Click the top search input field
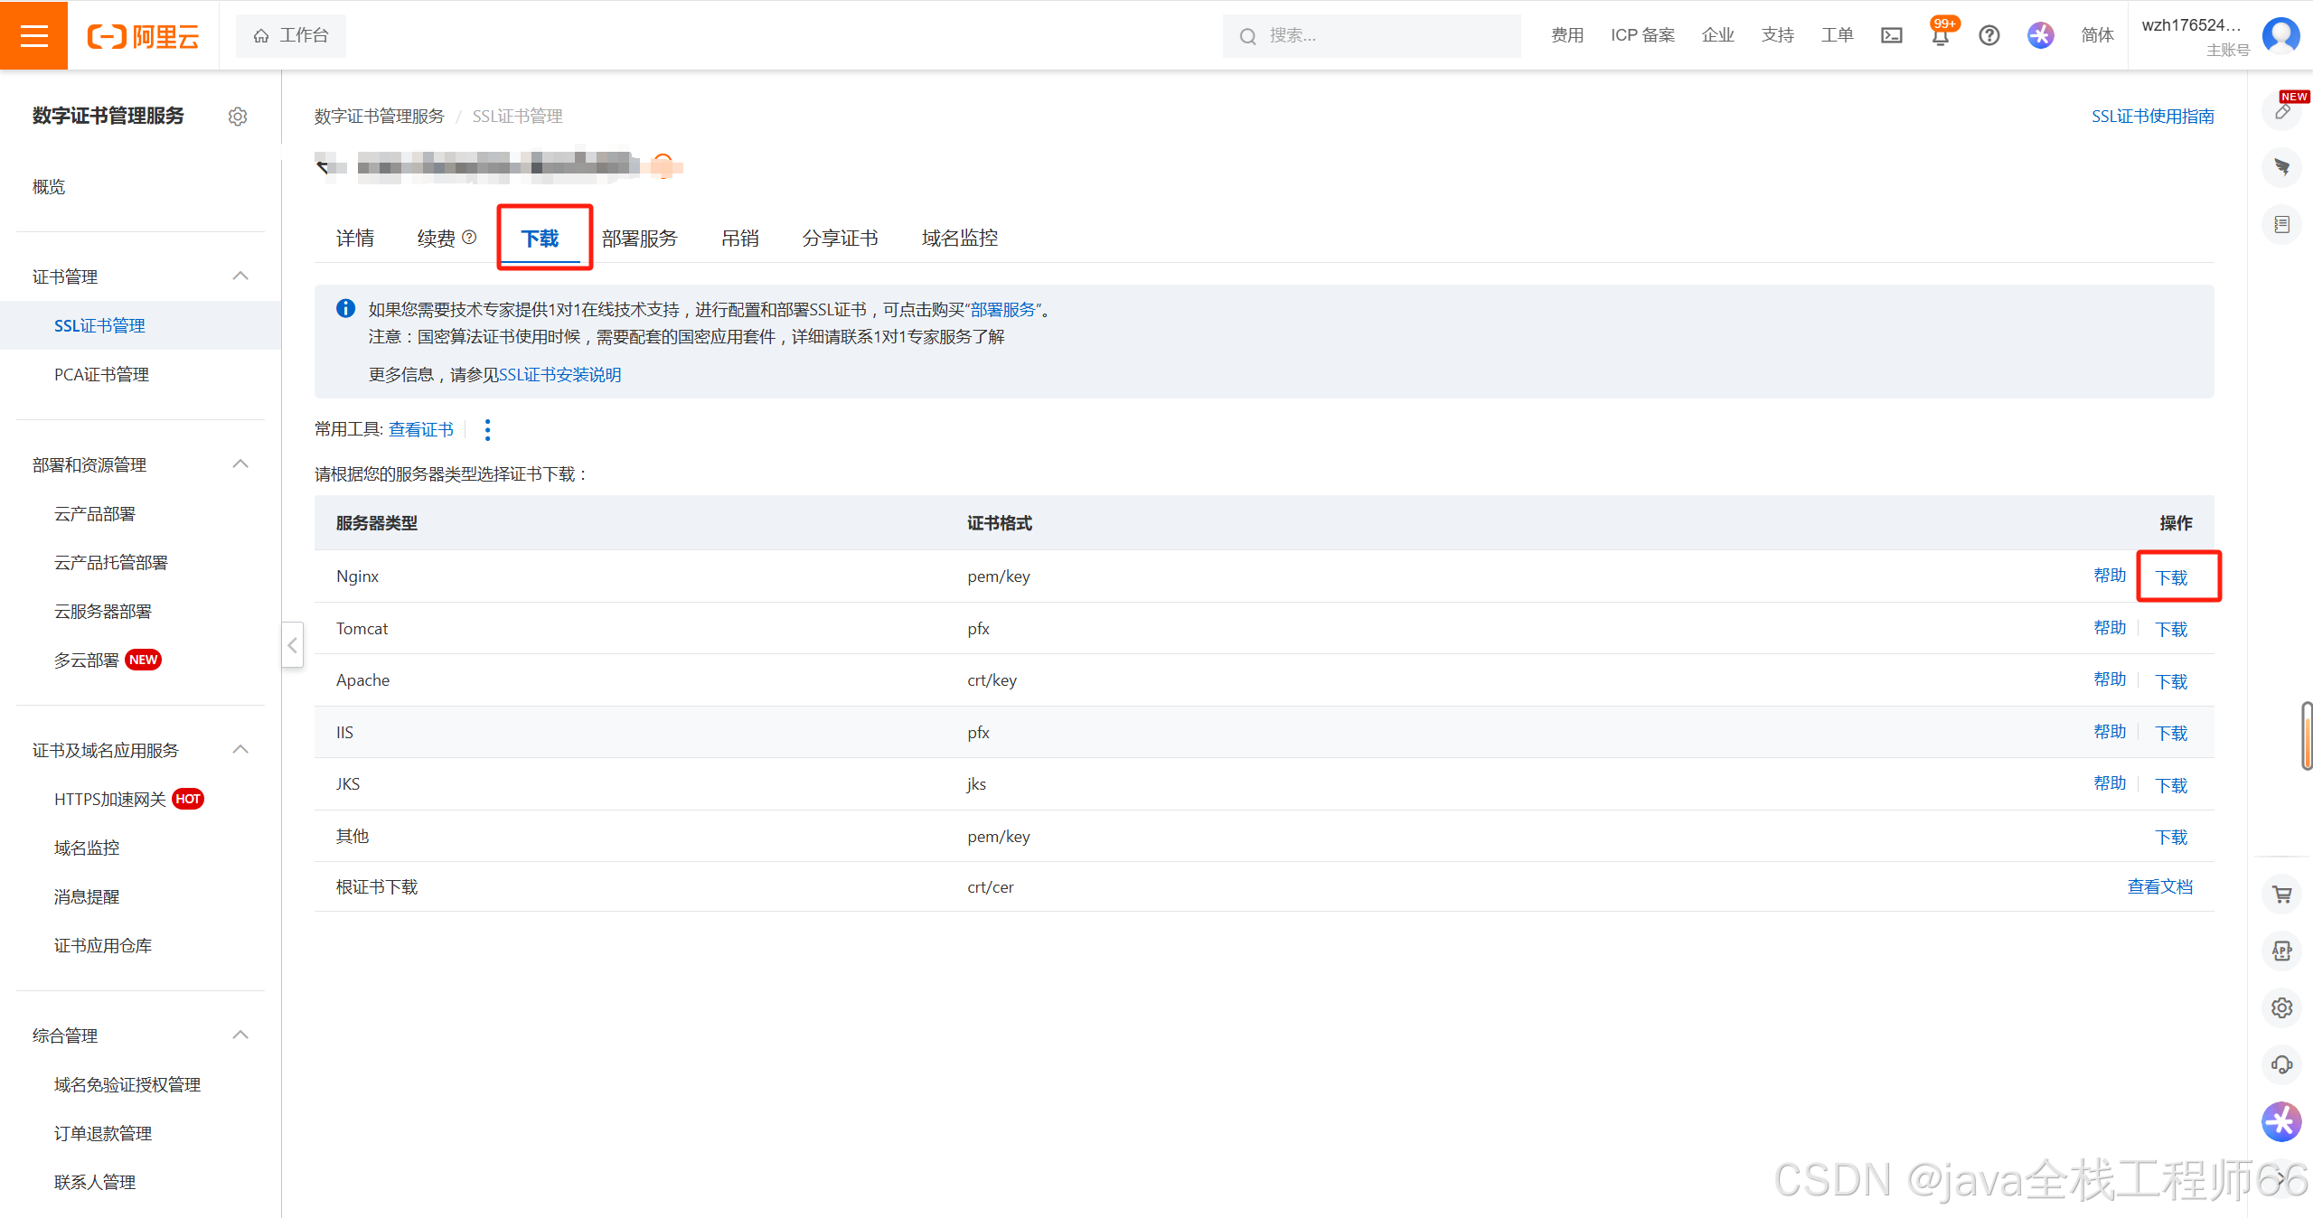2313x1218 pixels. [x=1370, y=35]
